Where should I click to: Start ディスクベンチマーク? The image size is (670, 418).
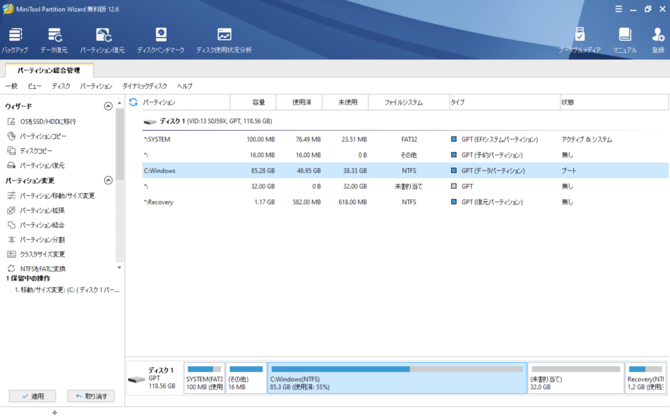click(161, 40)
